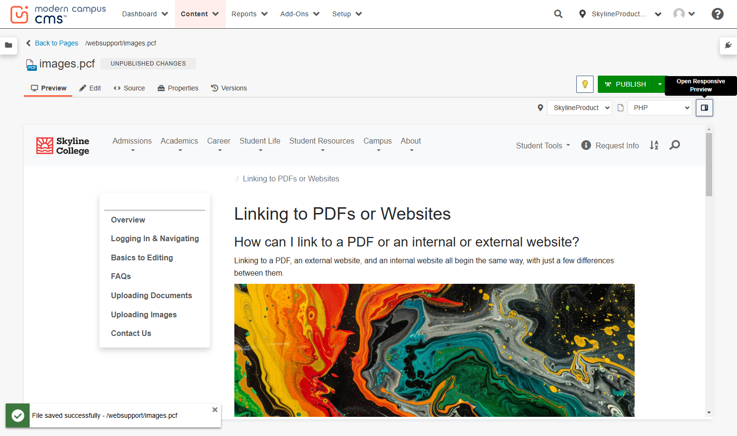Open Responsive Preview icon button
737x436 pixels.
tap(704, 108)
